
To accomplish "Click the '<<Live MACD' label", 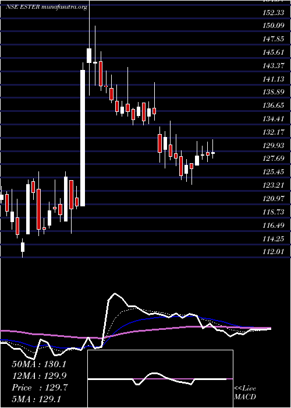I will tap(245, 393).
